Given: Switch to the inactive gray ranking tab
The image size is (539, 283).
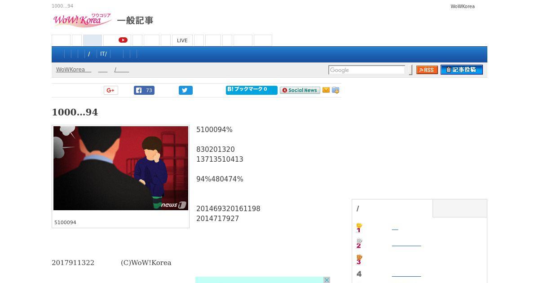Looking at the screenshot, I should tap(460, 208).
